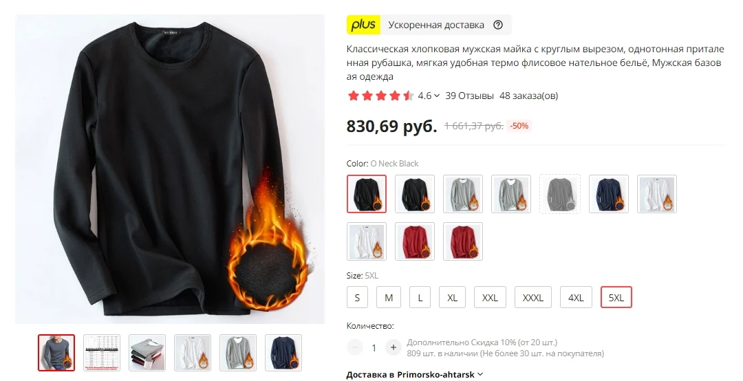Select the second black shirt color swatch

(x=415, y=194)
